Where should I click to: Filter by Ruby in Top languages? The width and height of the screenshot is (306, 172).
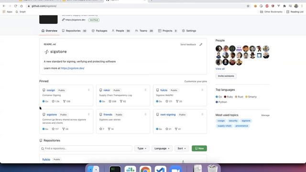229,97
